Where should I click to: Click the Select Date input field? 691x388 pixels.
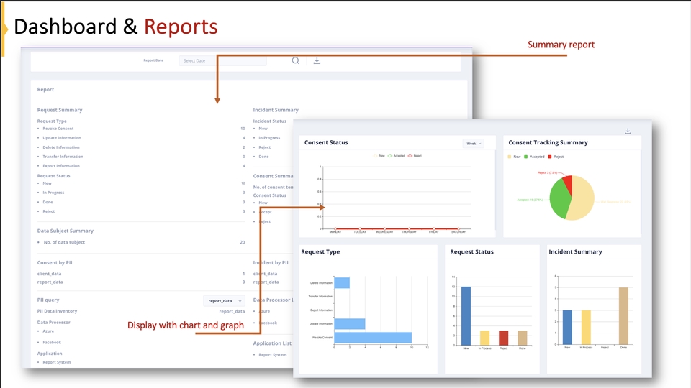tap(222, 60)
